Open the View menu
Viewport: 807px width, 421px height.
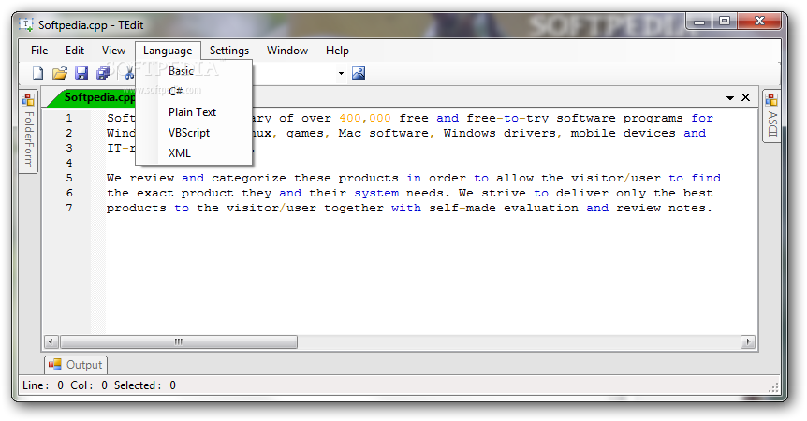pos(113,51)
